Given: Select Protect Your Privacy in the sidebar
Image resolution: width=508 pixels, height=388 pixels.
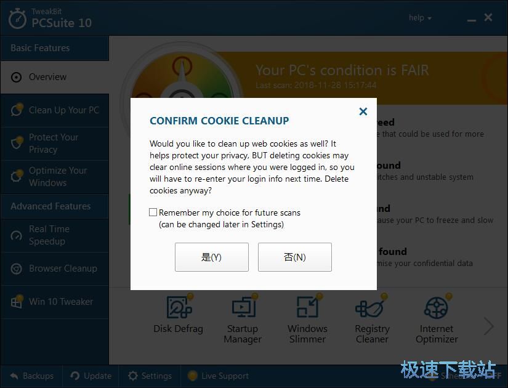Looking at the screenshot, I should tap(54, 143).
